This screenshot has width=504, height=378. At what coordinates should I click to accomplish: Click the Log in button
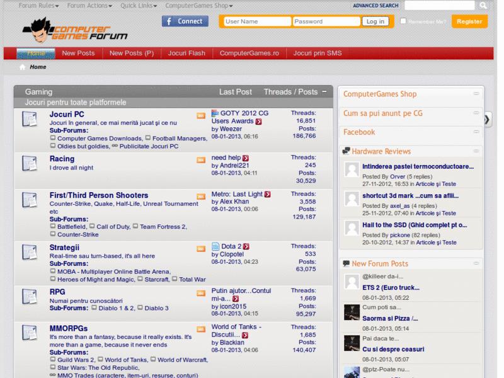click(375, 21)
